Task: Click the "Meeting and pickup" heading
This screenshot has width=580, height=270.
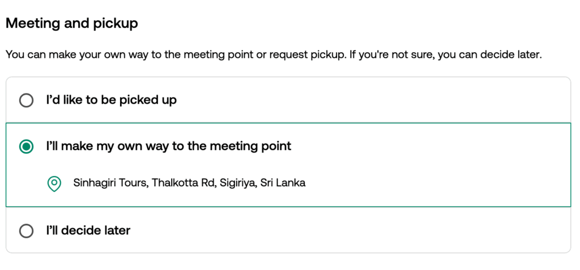Action: (72, 24)
